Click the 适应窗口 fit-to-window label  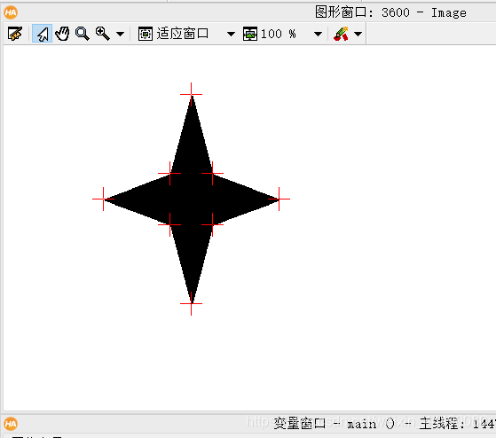[183, 33]
